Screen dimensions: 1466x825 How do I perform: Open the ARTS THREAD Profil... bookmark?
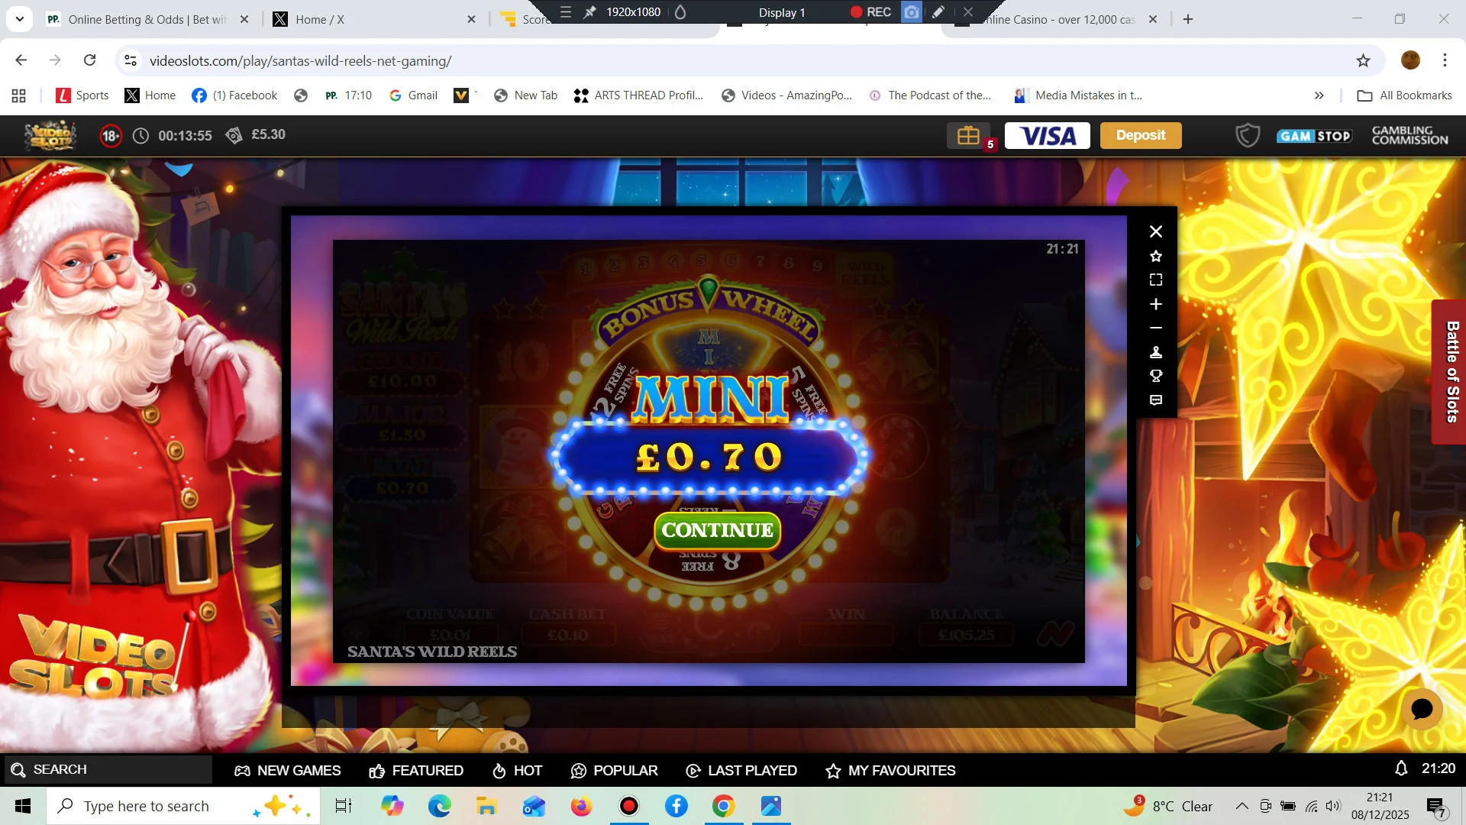[638, 95]
